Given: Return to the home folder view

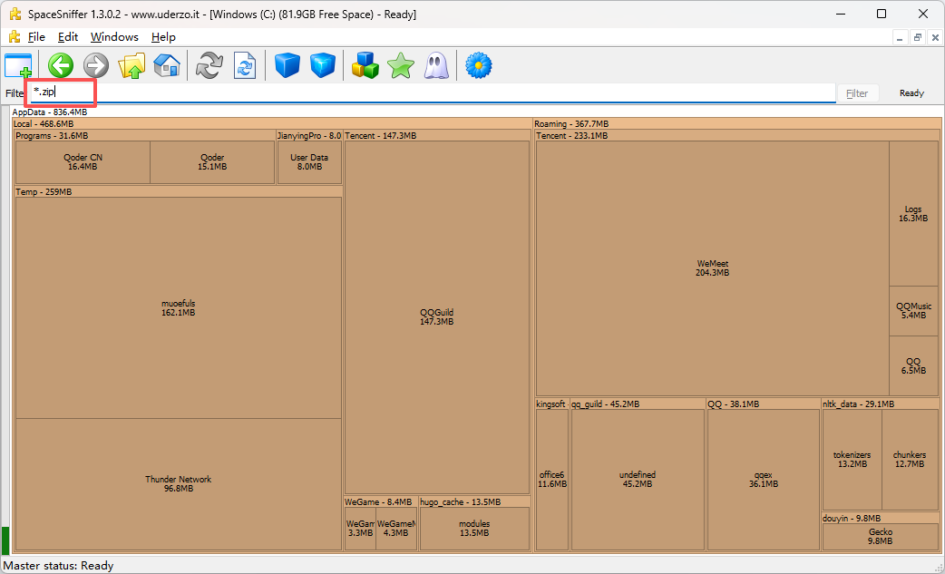Looking at the screenshot, I should tap(167, 65).
